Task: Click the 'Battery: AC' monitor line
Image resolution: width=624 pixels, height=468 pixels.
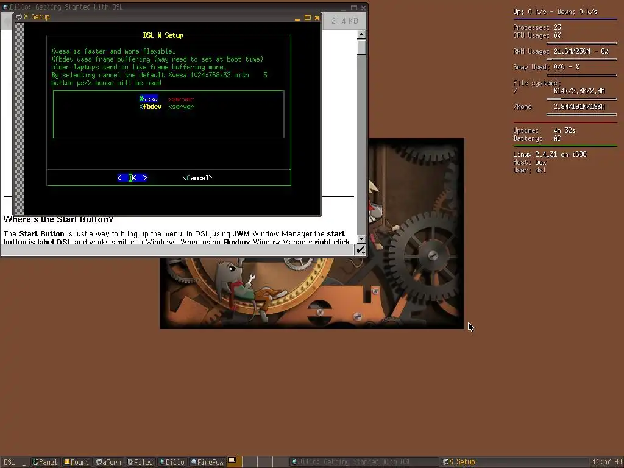Action: (537, 138)
